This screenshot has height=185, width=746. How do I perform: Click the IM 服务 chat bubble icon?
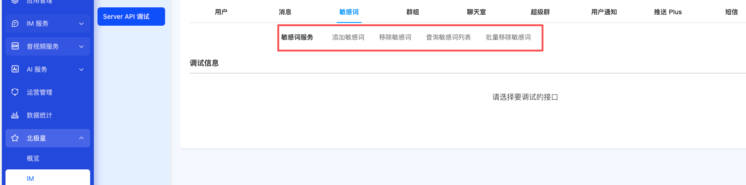(x=15, y=23)
